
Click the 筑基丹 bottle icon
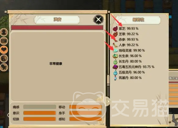click(x=115, y=78)
